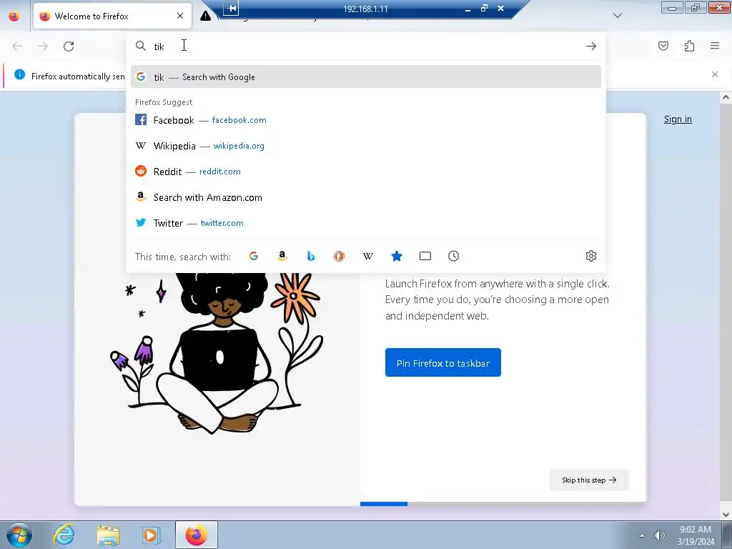Choose the Reddit suggestion

point(366,172)
